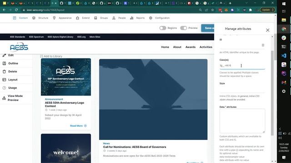
Task: Reload the browser page
Action: [x=16, y=10]
